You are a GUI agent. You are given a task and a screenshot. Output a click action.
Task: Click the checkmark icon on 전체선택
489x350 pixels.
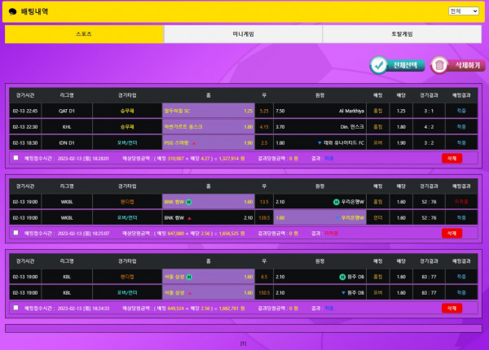click(x=380, y=64)
